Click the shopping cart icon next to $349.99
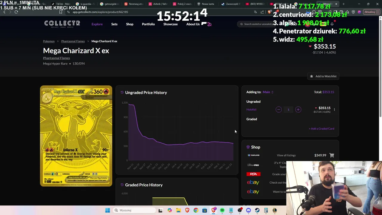Image resolution: width=382 pixels, height=215 pixels. point(332,155)
